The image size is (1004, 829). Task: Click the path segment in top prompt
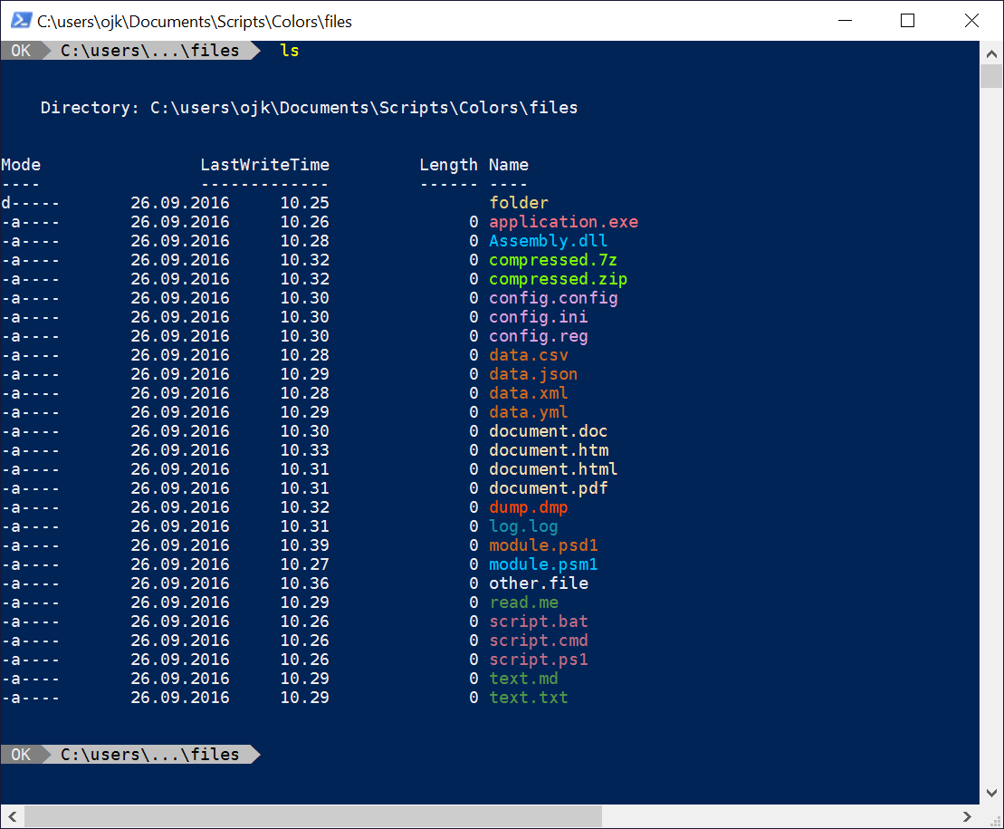pos(150,51)
